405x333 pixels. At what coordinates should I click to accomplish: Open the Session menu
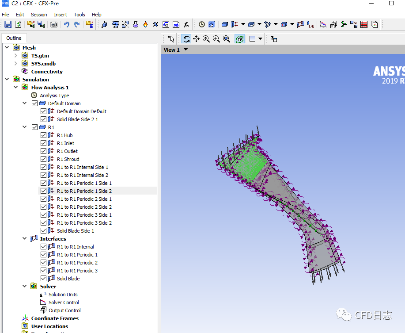(39, 15)
